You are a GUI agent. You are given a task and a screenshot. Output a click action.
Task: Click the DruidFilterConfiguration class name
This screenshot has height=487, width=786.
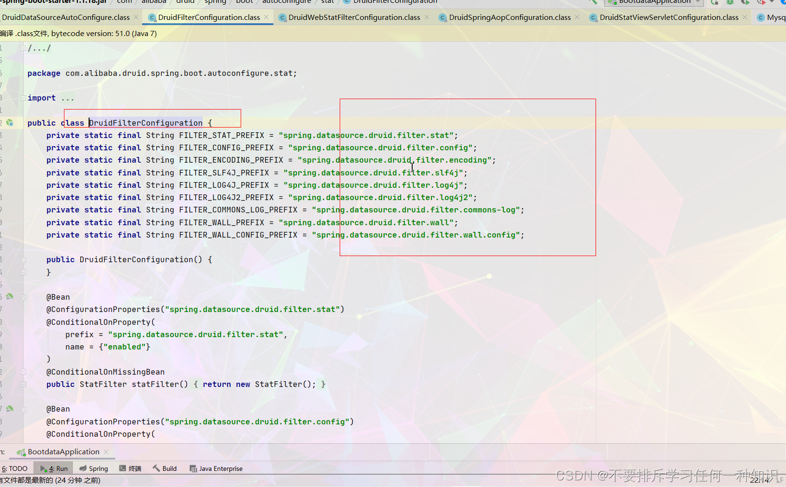146,123
